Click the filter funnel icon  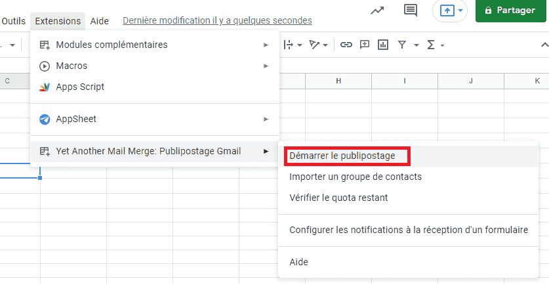click(x=402, y=45)
